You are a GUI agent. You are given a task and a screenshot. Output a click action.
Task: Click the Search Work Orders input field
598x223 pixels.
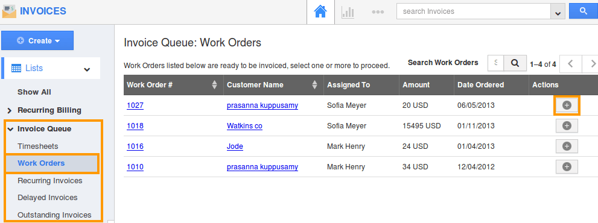tap(496, 63)
